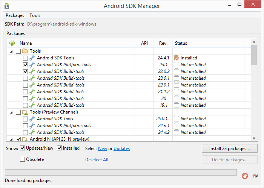Uncheck Android SDK Build-tools 23.0.2 checkbox
This screenshot has width=264, height=188.
point(25,71)
